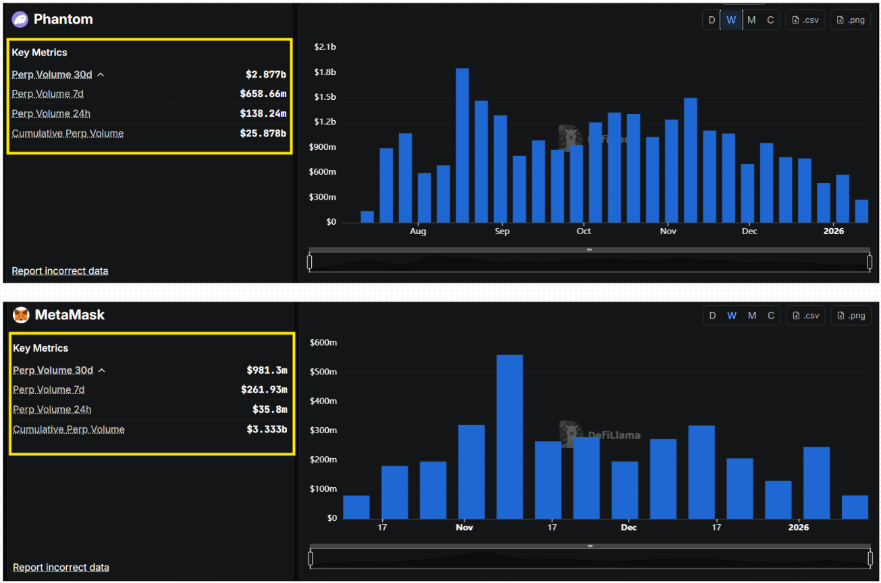This screenshot has height=583, width=881.
Task: Collapse the Perp Volume 30d row for MetaMask
Action: [101, 370]
